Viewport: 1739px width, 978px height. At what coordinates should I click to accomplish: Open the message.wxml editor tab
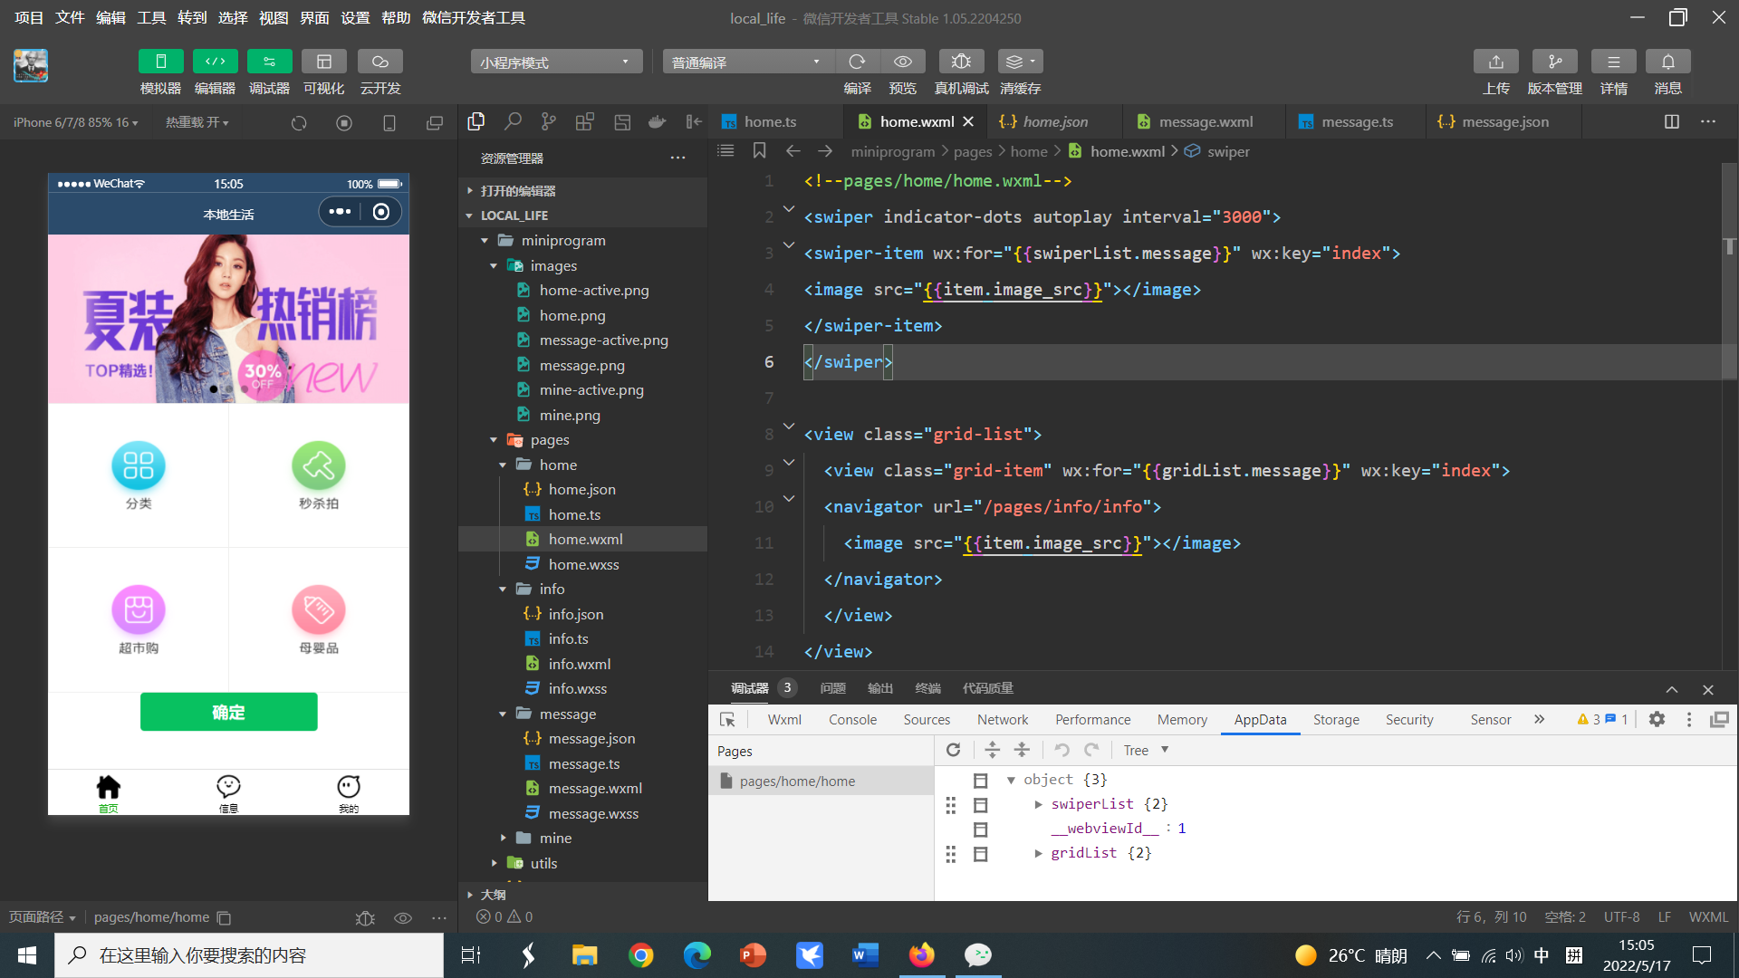click(x=1205, y=121)
